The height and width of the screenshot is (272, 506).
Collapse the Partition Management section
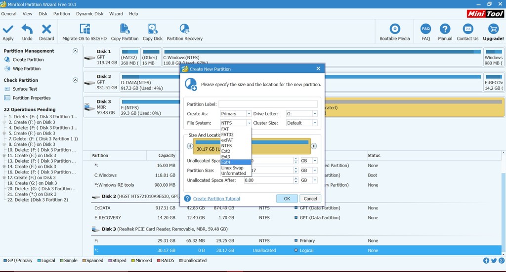point(75,51)
